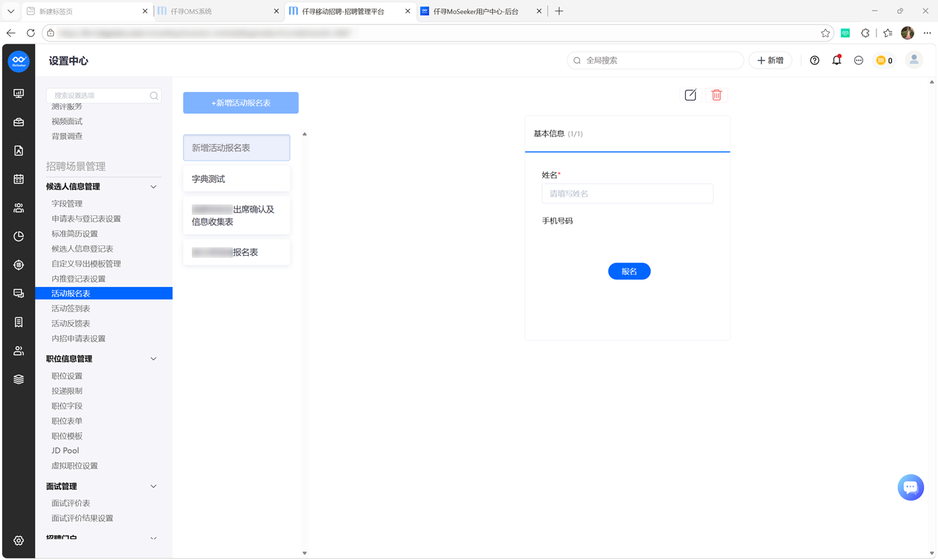Click the settings gear in sidebar
Image resolution: width=938 pixels, height=560 pixels.
tap(19, 540)
